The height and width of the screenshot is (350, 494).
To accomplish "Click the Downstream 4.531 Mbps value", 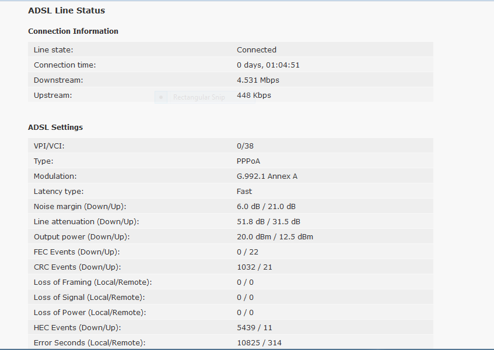I will [x=258, y=80].
